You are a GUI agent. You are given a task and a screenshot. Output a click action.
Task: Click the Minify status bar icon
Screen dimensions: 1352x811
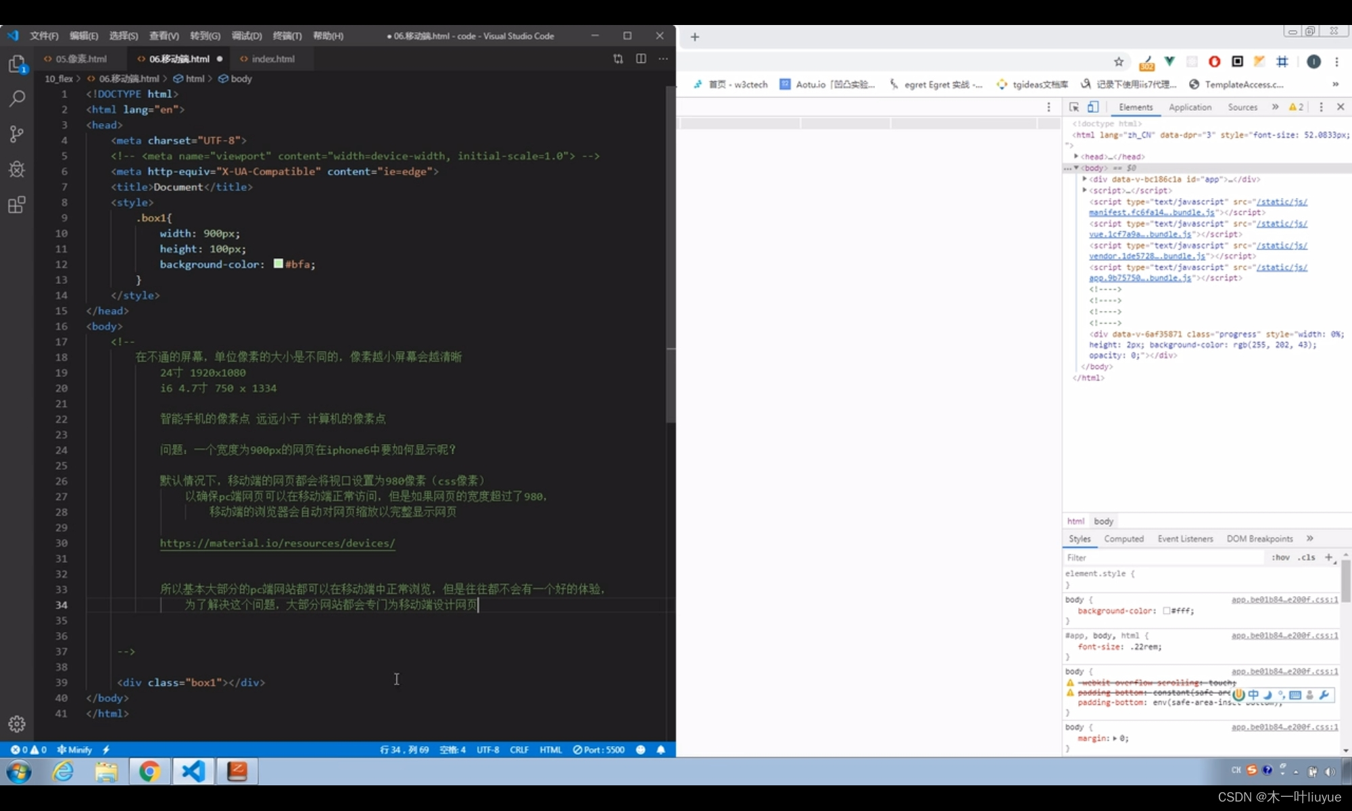tap(72, 749)
